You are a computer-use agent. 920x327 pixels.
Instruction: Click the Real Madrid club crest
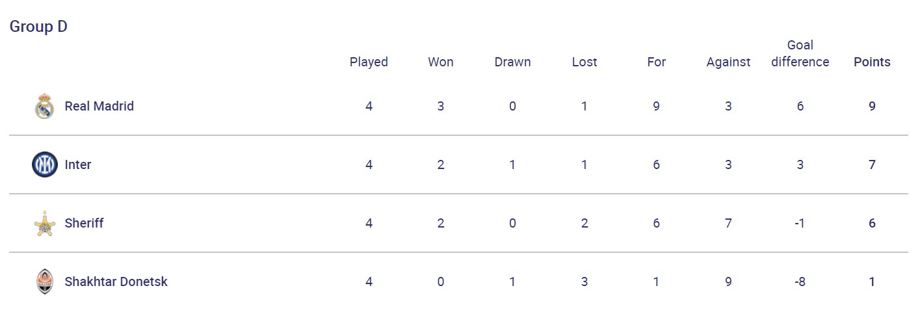tap(44, 106)
